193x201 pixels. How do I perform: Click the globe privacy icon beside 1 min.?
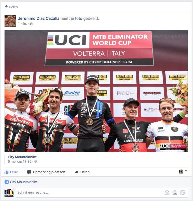[31, 24]
